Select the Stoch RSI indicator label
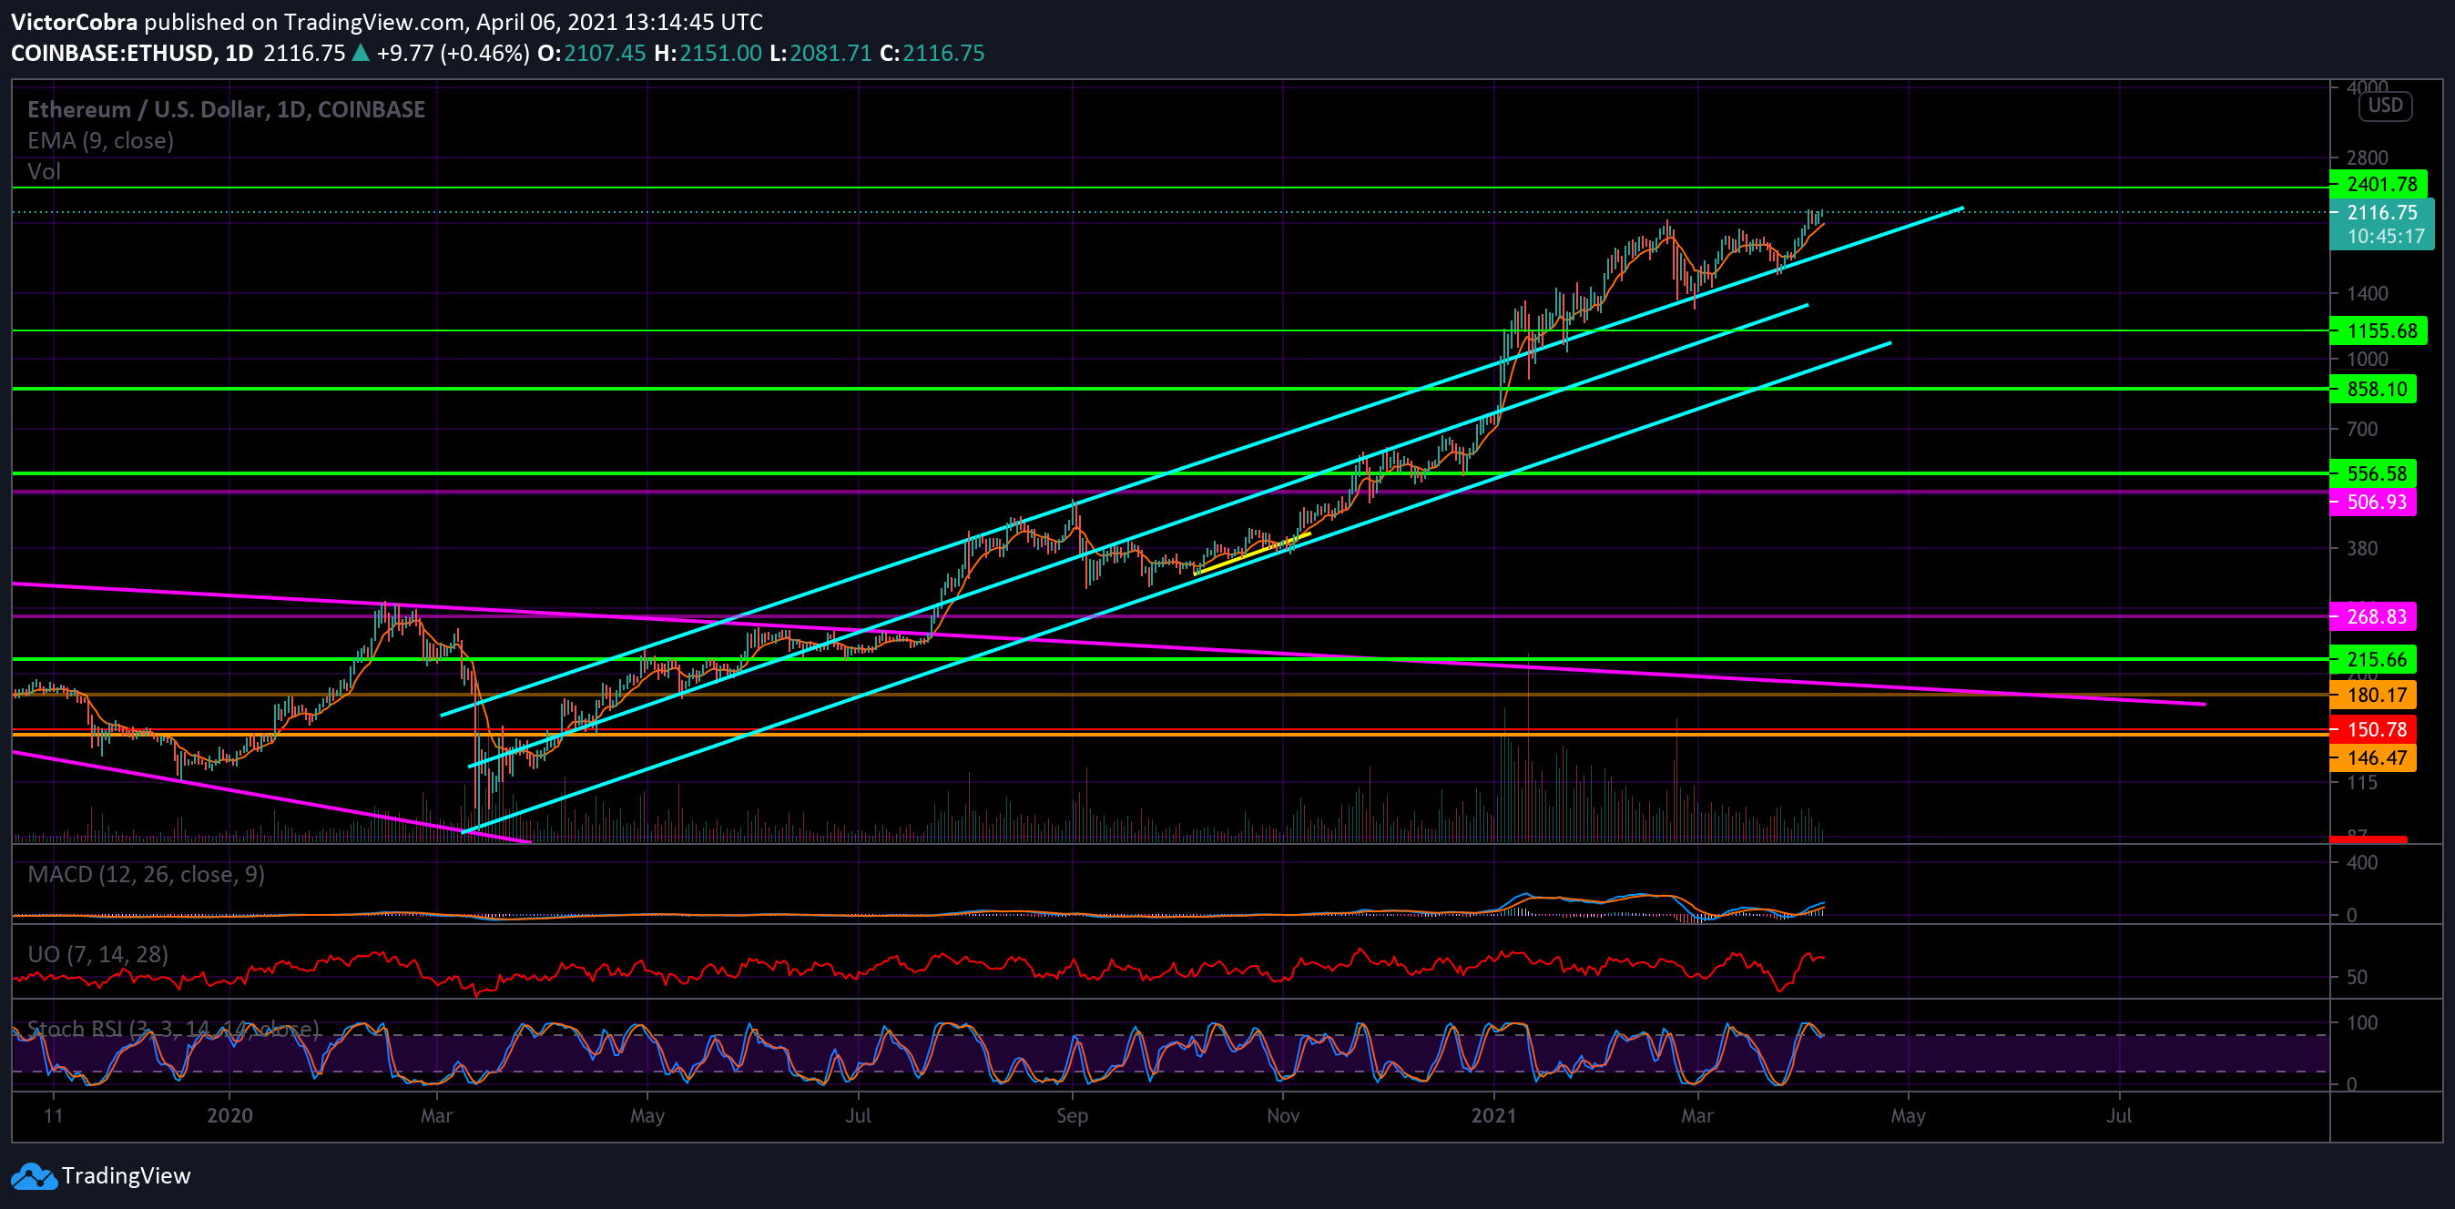Image resolution: width=2455 pixels, height=1209 pixels. 173,1029
